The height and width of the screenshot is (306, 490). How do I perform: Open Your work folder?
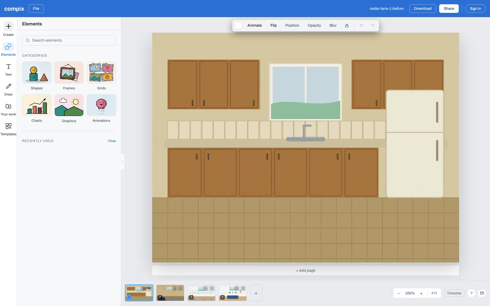[x=8, y=109]
